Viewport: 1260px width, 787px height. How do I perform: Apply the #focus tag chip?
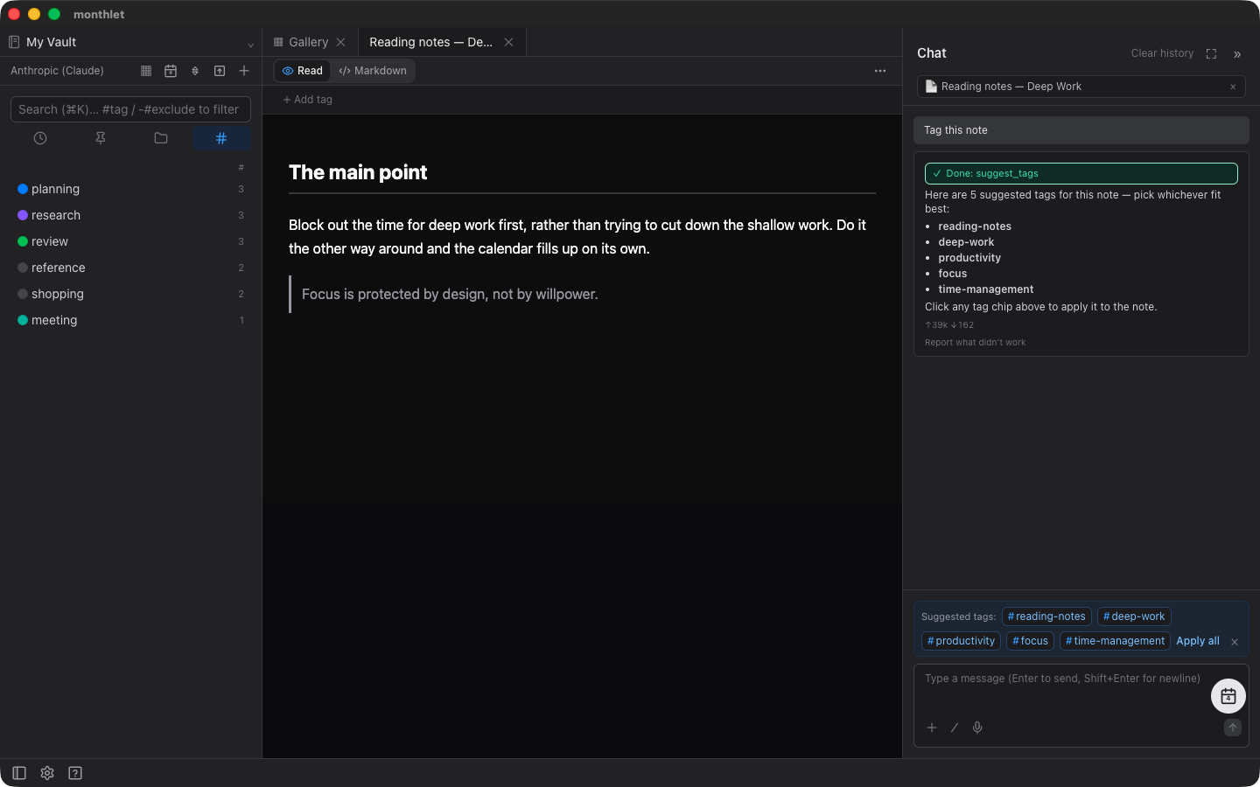(x=1030, y=641)
